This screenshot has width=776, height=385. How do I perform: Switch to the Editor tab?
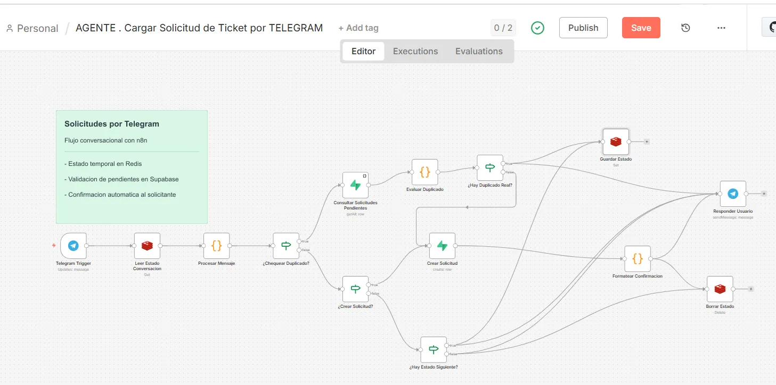tap(363, 51)
